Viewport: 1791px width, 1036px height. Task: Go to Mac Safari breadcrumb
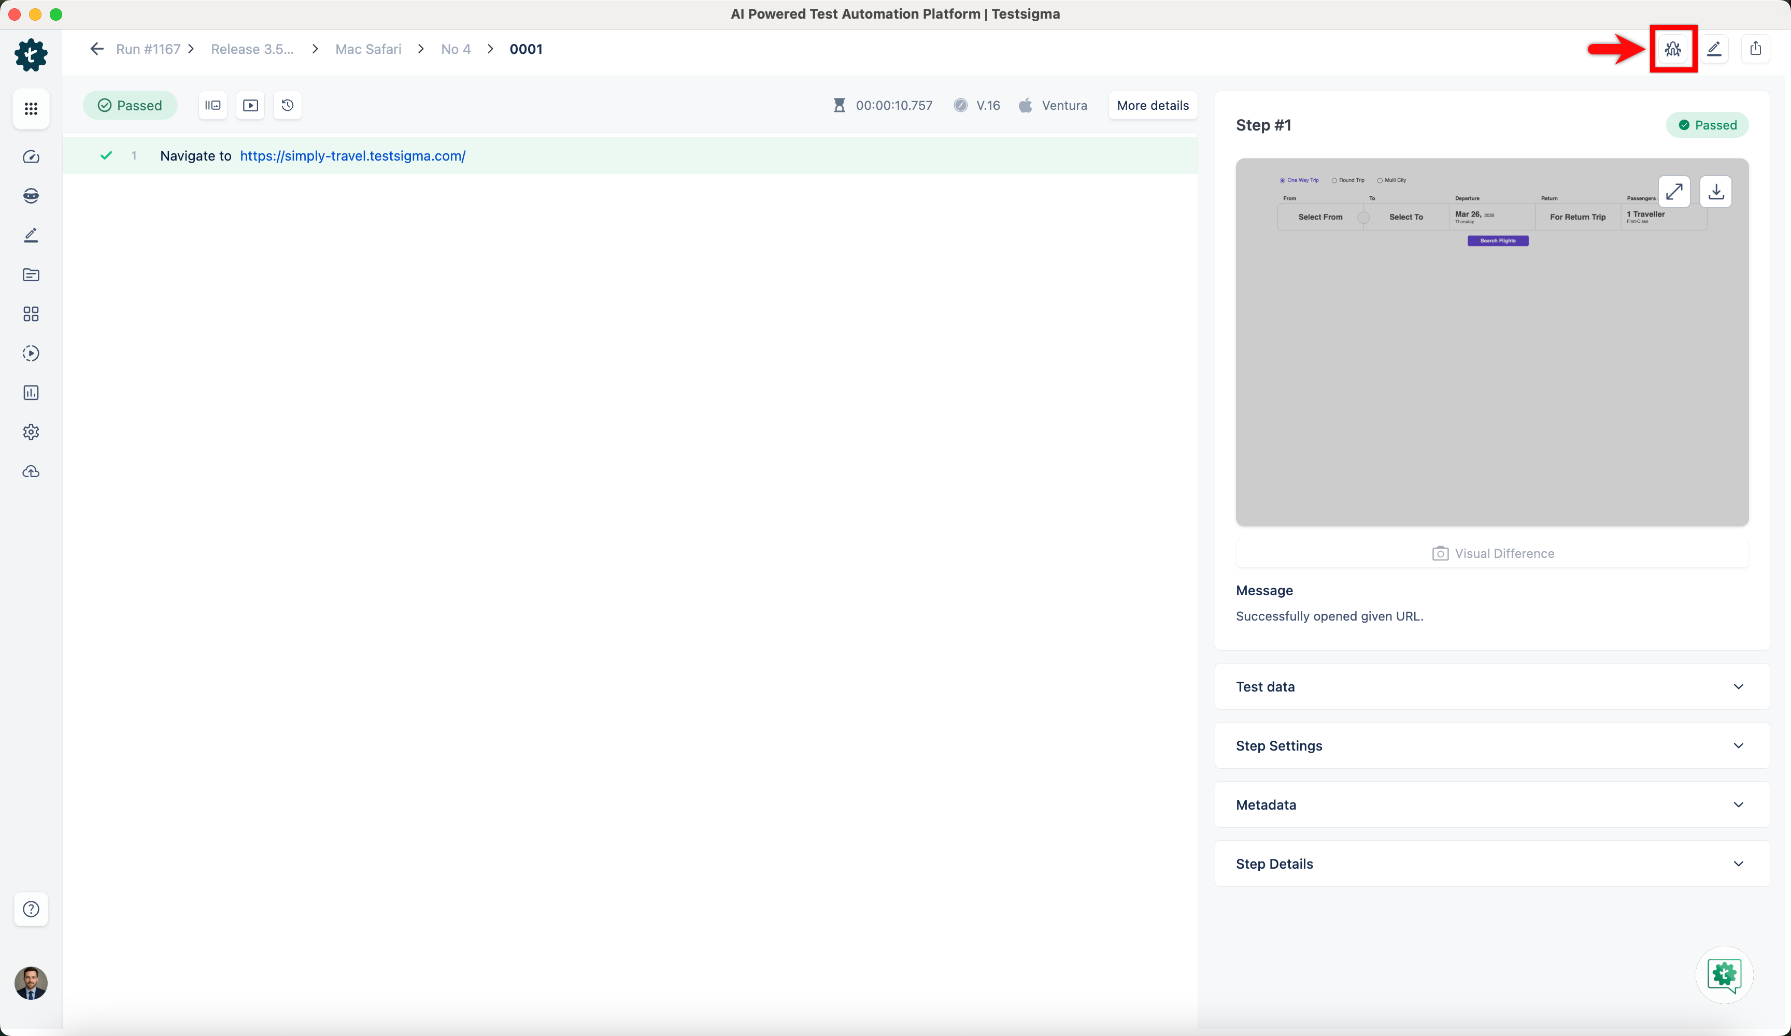tap(368, 49)
